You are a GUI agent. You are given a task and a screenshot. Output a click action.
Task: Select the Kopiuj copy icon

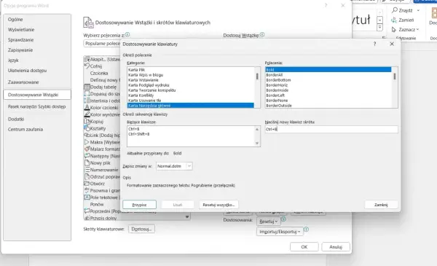click(x=87, y=121)
